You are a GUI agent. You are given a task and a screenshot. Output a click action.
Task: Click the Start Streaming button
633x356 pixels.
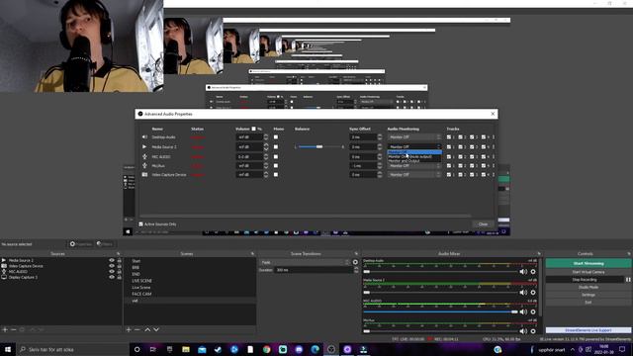588,264
